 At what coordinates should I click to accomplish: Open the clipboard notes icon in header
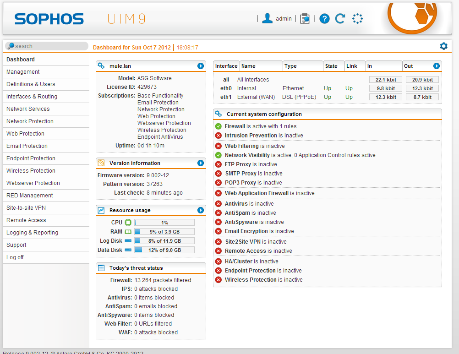(x=305, y=19)
